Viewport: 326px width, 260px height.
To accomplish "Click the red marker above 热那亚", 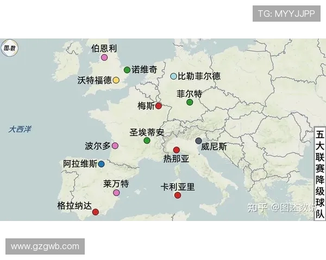I will pos(176,150).
